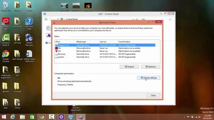Open File Explorer from the taskbar

[x=22, y=117]
